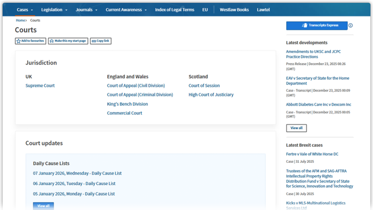The image size is (373, 210).
Task: Open Westlaw Books from the navigation bar
Action: point(234,9)
